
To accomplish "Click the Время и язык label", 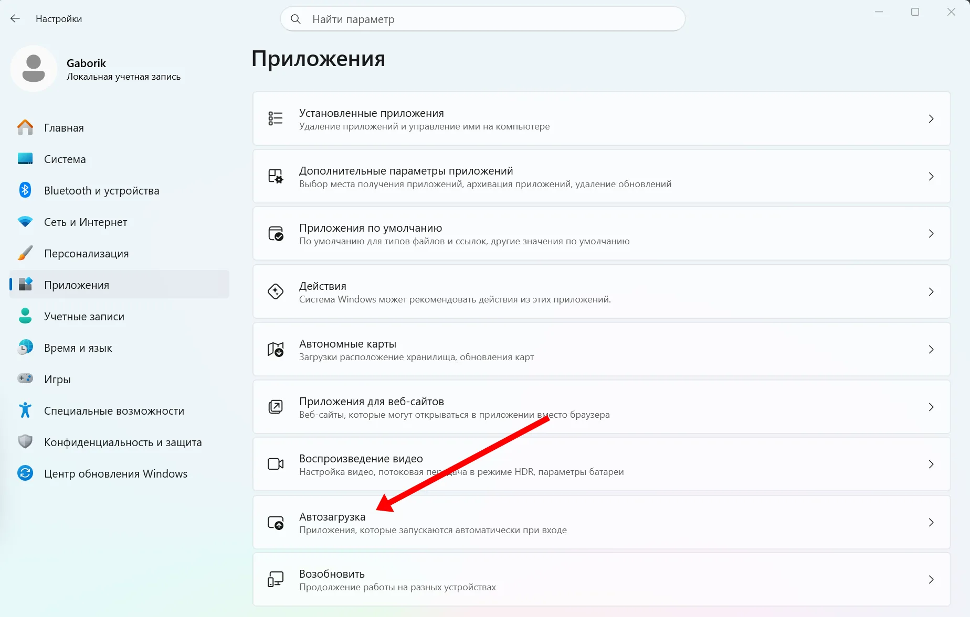I will (x=78, y=348).
